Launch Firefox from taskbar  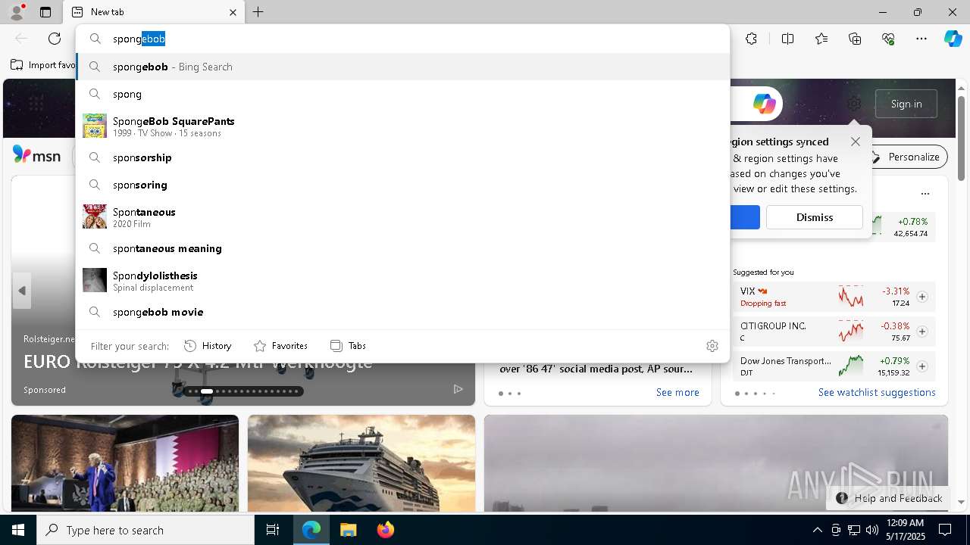pos(385,530)
